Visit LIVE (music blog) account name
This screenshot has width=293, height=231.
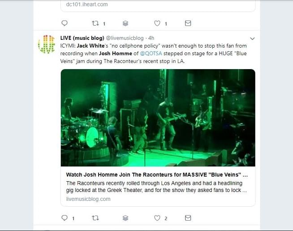(82, 38)
